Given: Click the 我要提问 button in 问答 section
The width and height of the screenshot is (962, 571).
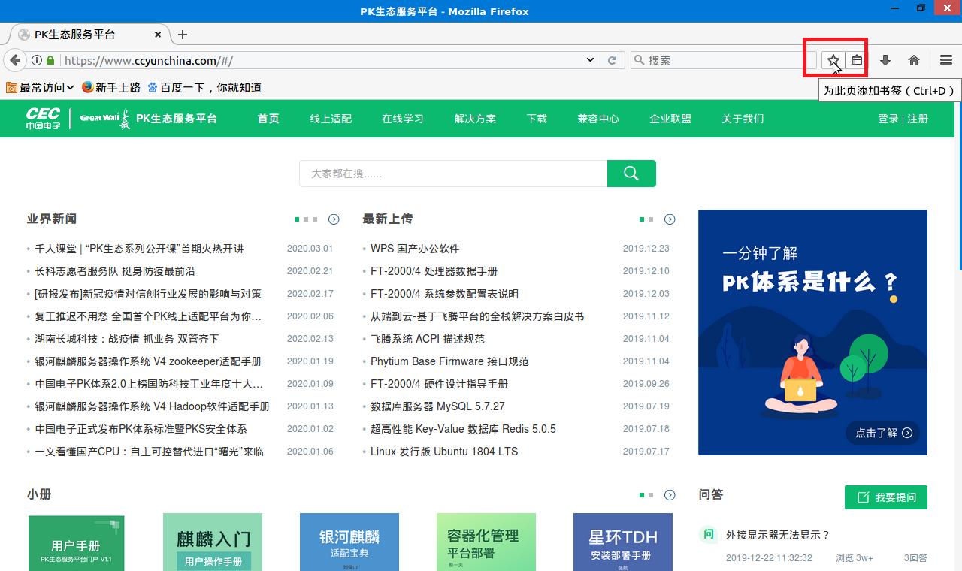Looking at the screenshot, I should pos(885,497).
